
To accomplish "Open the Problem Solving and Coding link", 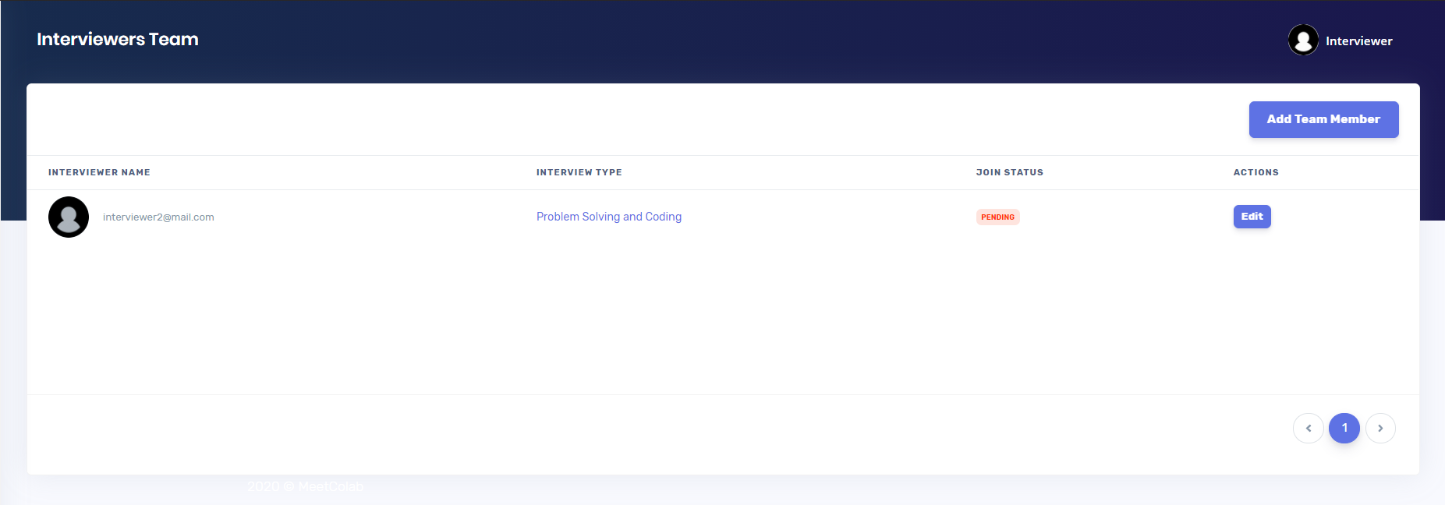I will (x=608, y=217).
